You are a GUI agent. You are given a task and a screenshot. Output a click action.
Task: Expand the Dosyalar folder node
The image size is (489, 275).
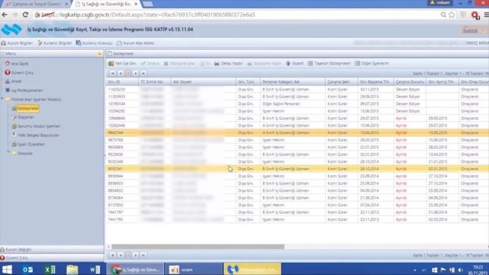click(7, 153)
